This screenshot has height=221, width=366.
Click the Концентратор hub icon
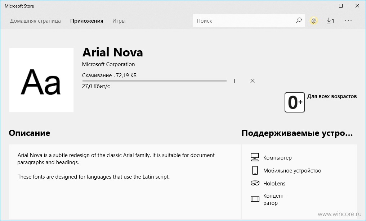pos(255,199)
